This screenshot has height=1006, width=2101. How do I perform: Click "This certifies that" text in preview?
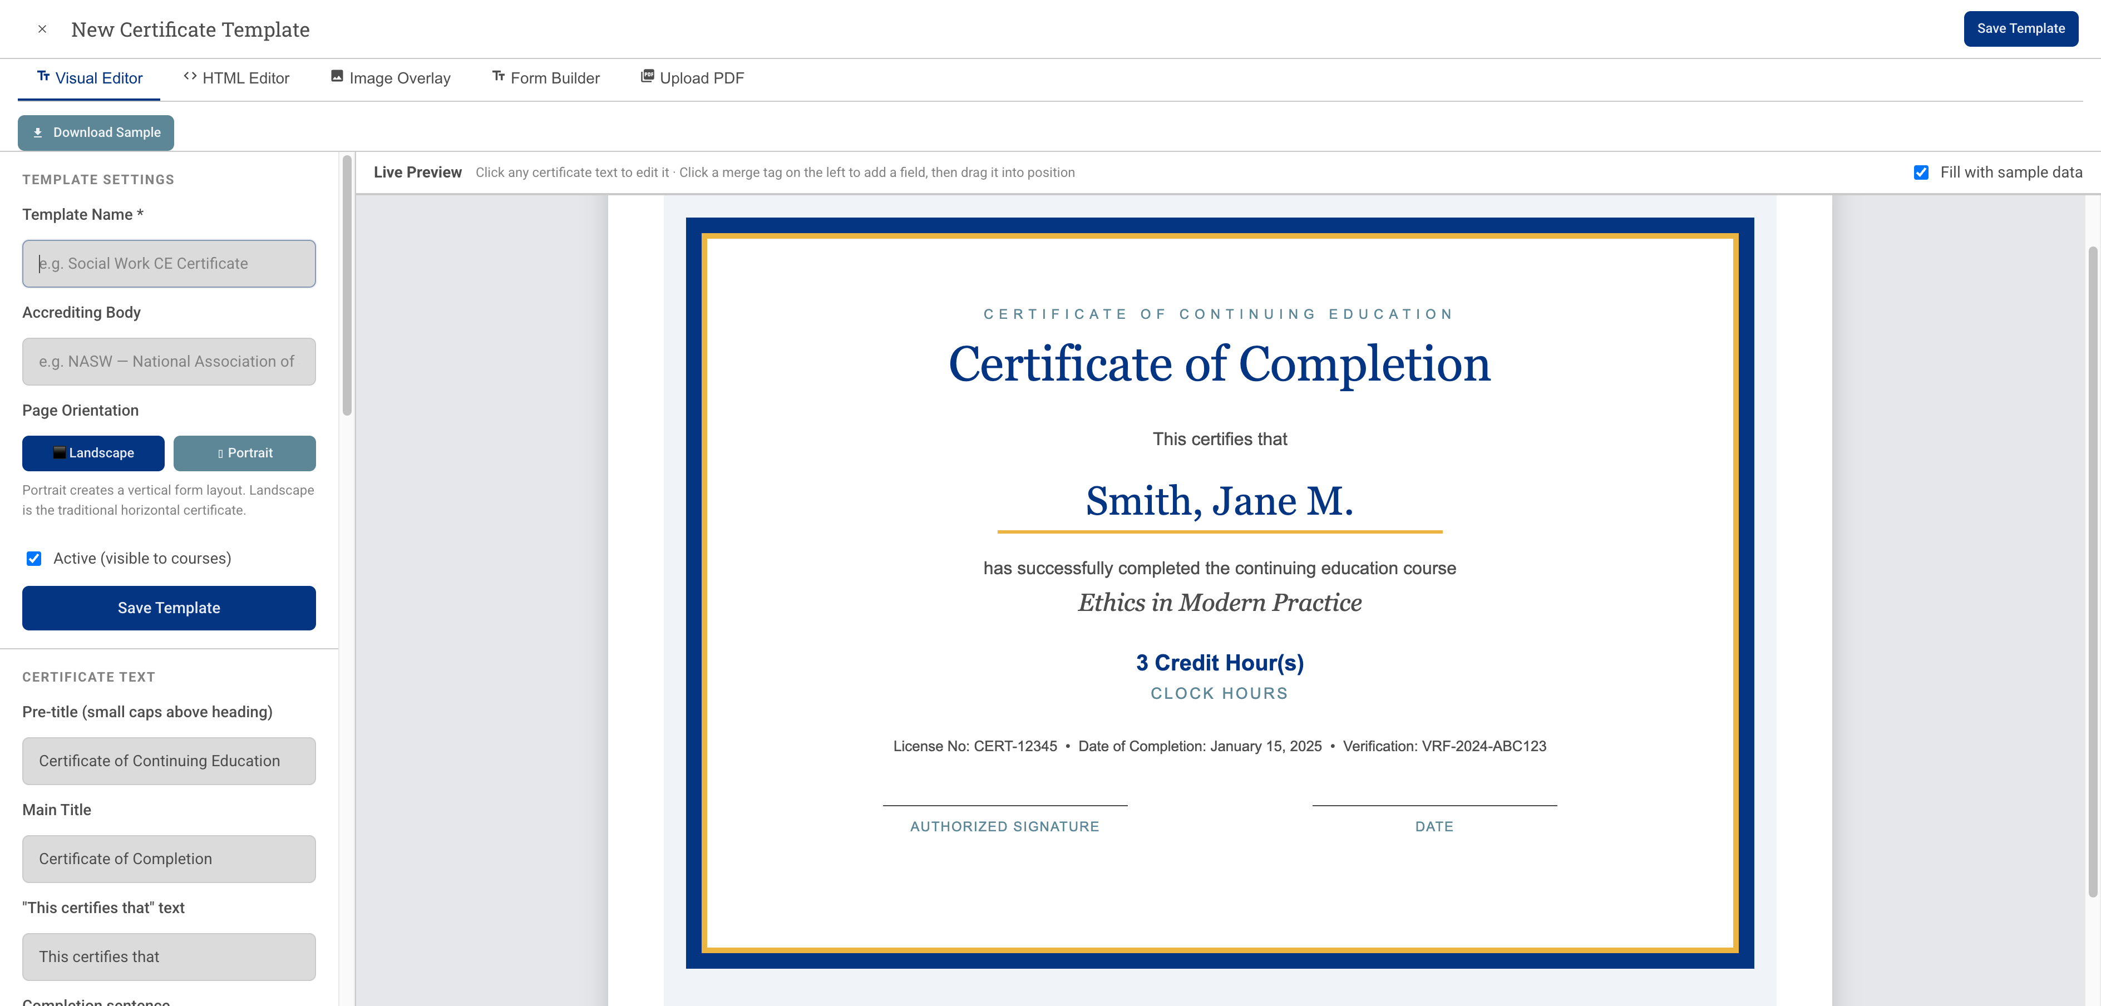point(1219,439)
